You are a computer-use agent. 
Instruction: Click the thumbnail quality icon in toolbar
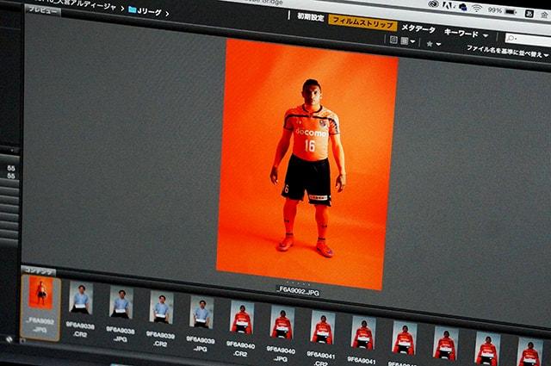(393, 40)
